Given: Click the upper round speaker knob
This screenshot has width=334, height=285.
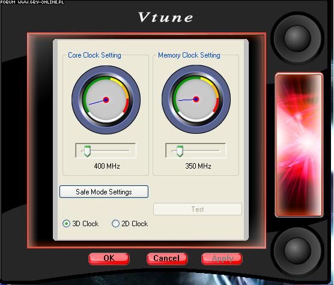Looking at the screenshot, I should 297,38.
